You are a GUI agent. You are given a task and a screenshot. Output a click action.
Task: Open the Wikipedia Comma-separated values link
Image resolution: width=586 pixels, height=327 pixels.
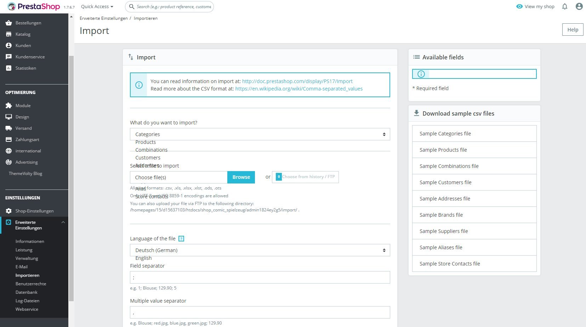point(299,89)
